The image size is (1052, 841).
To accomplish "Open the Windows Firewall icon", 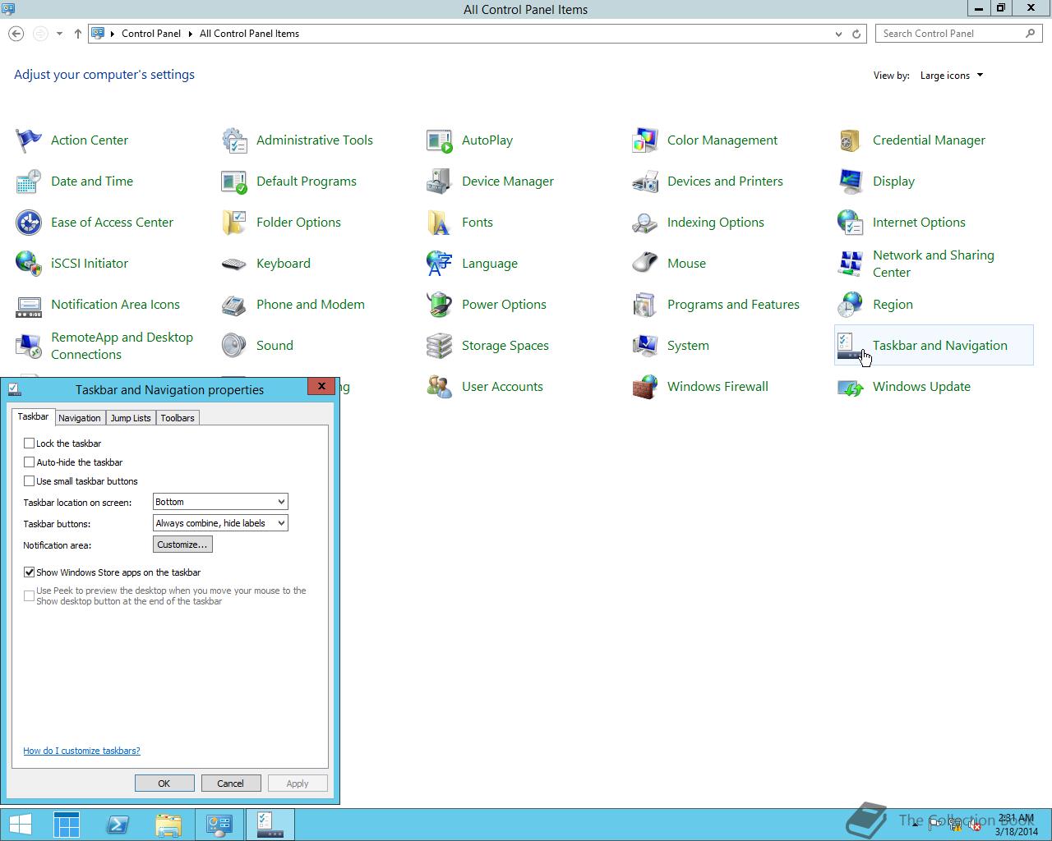I will [644, 387].
